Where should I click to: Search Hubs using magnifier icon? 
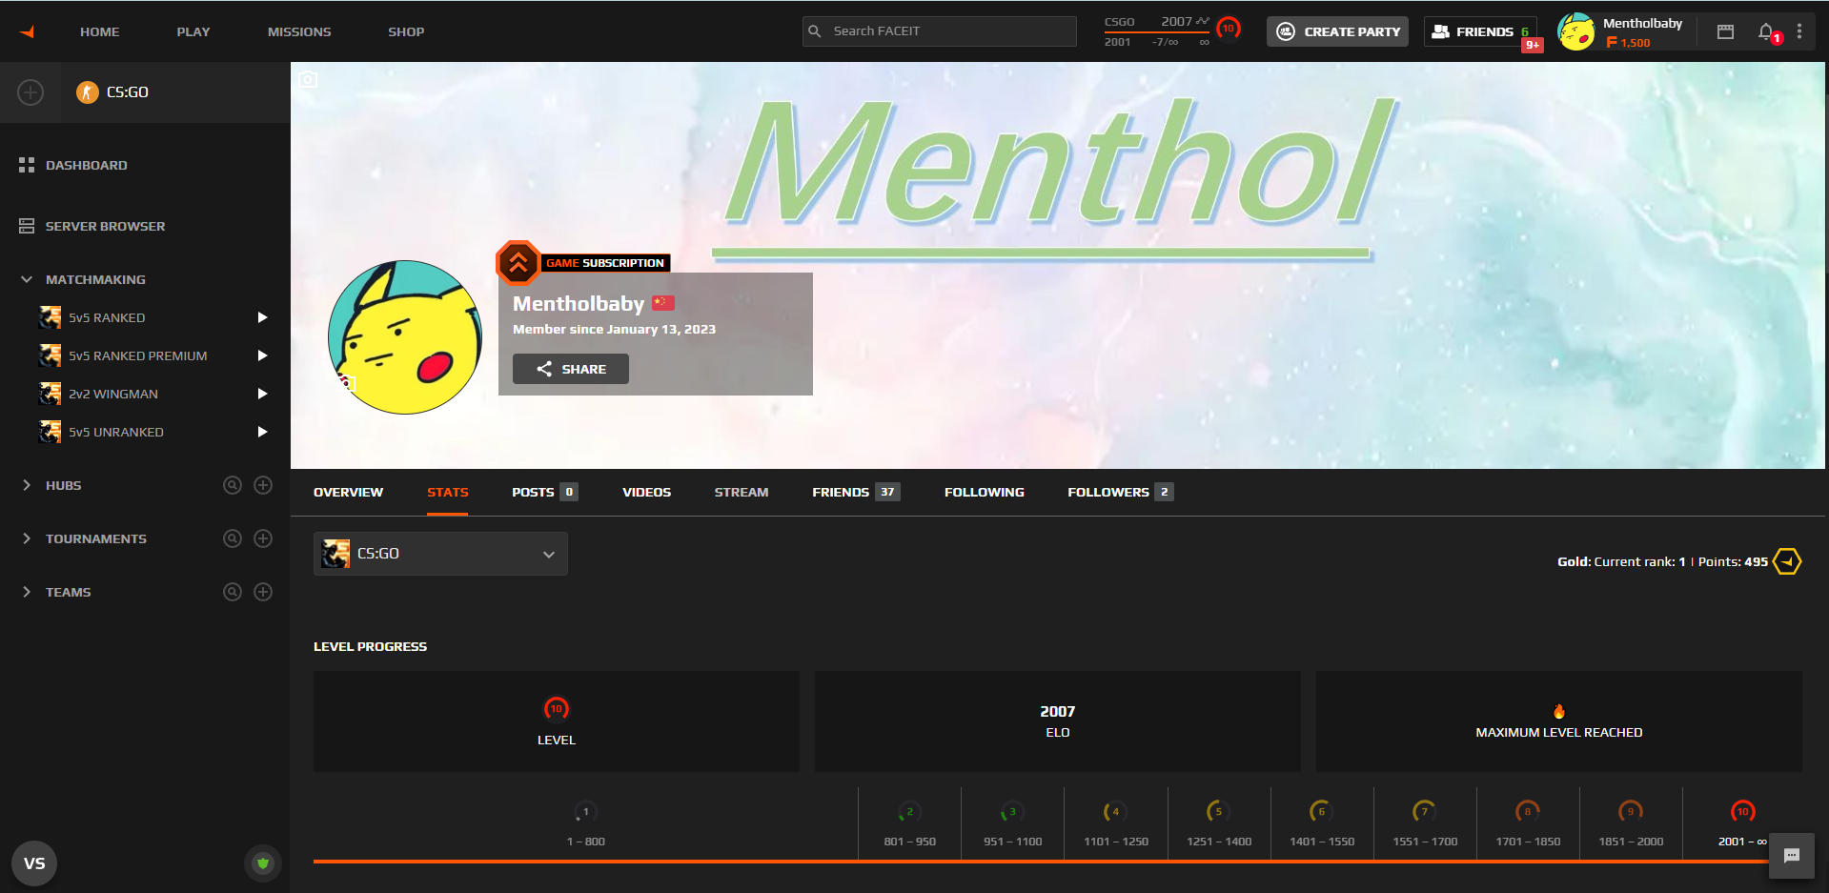(233, 485)
